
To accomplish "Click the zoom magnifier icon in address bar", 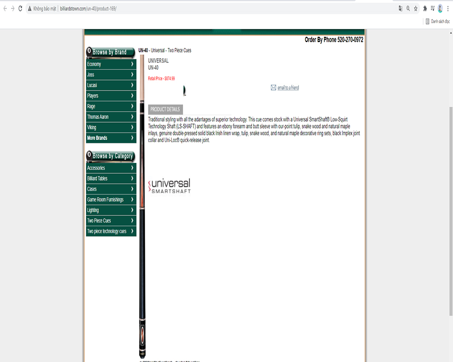I will pos(408,9).
